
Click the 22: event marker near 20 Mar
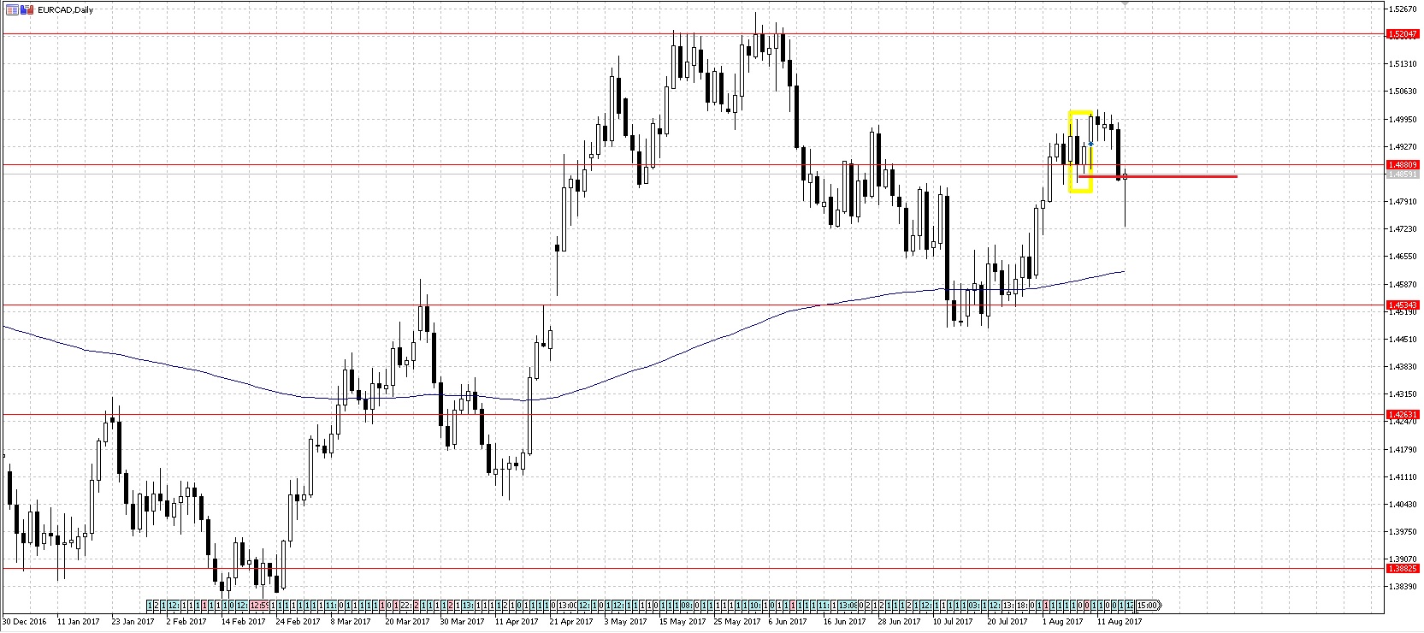[x=406, y=606]
